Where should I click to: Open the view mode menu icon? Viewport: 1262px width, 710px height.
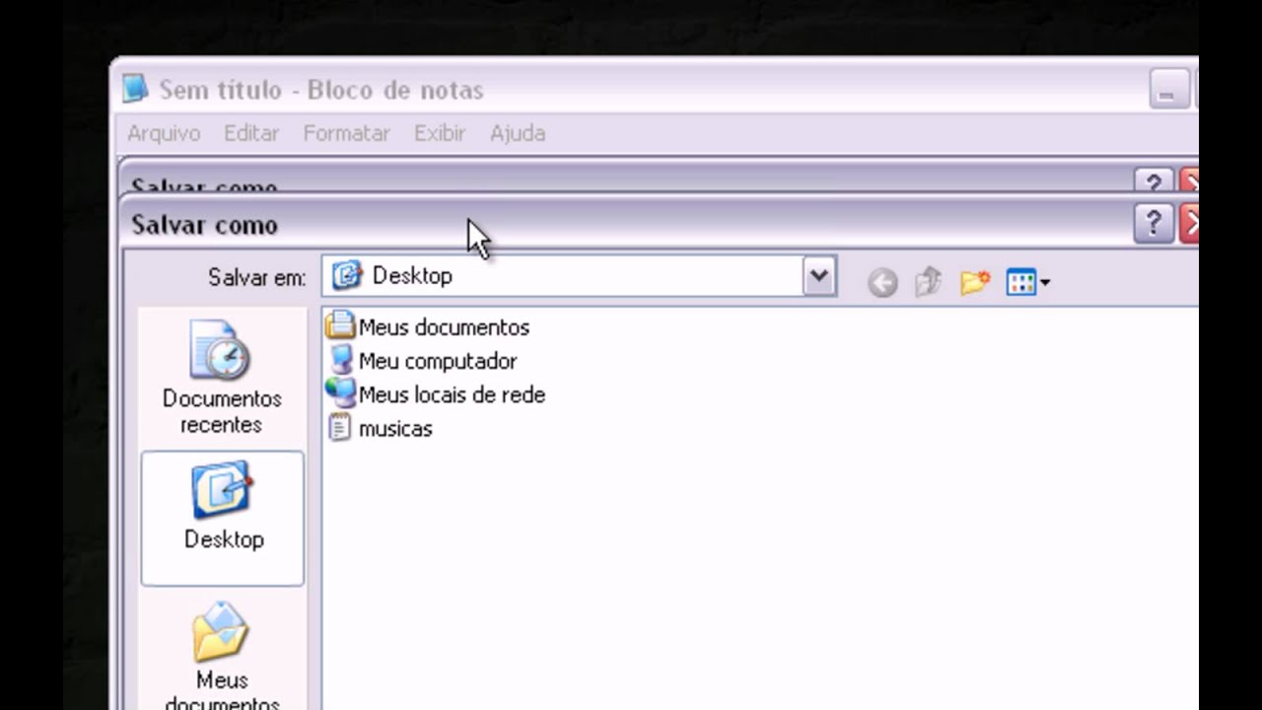click(1028, 283)
